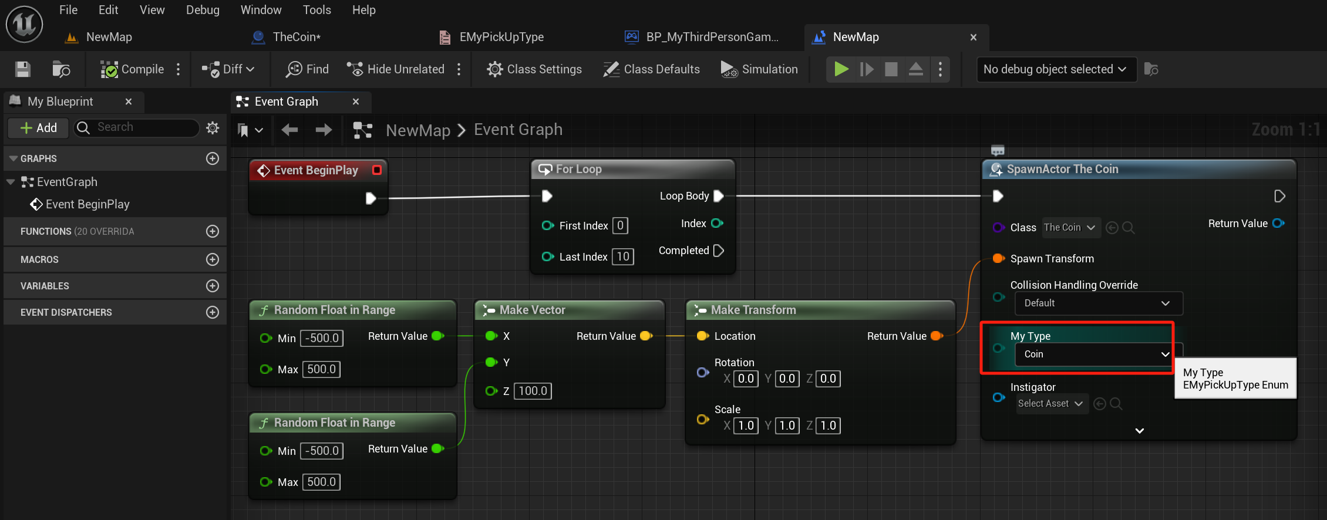Add a new variable with plus icon
The height and width of the screenshot is (520, 1327).
(x=213, y=286)
